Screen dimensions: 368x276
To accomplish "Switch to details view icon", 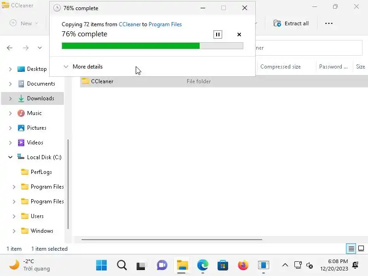I will coord(351,248).
